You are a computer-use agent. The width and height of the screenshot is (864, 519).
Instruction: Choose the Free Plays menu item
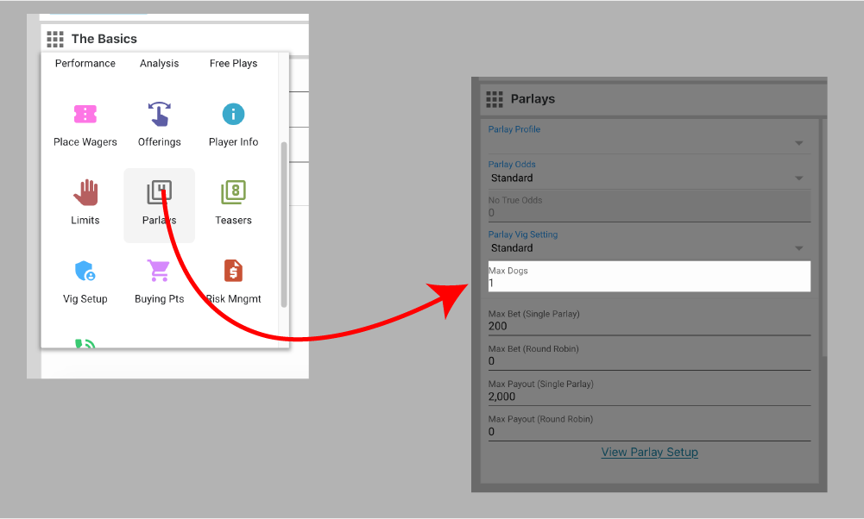[x=233, y=64]
